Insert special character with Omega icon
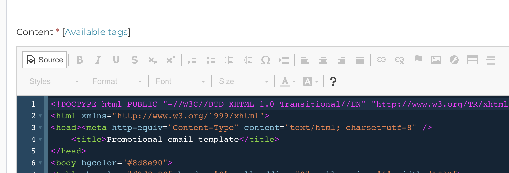This screenshot has width=509, height=173. click(266, 60)
